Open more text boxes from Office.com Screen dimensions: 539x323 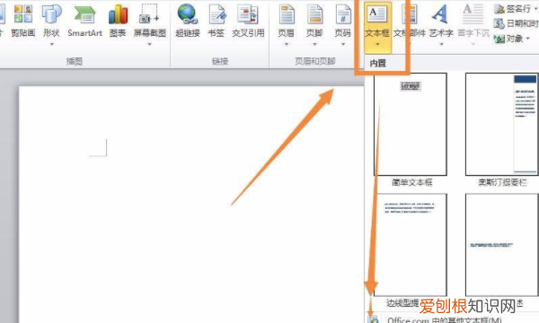(x=444, y=320)
